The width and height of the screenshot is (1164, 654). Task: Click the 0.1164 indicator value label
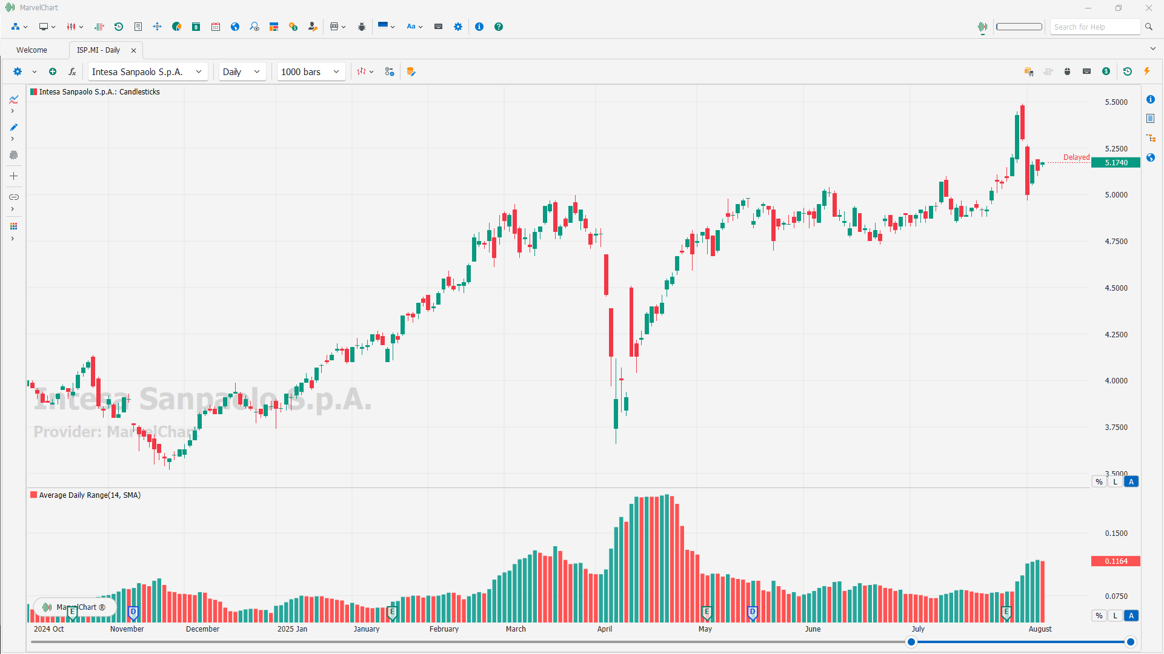(1116, 561)
